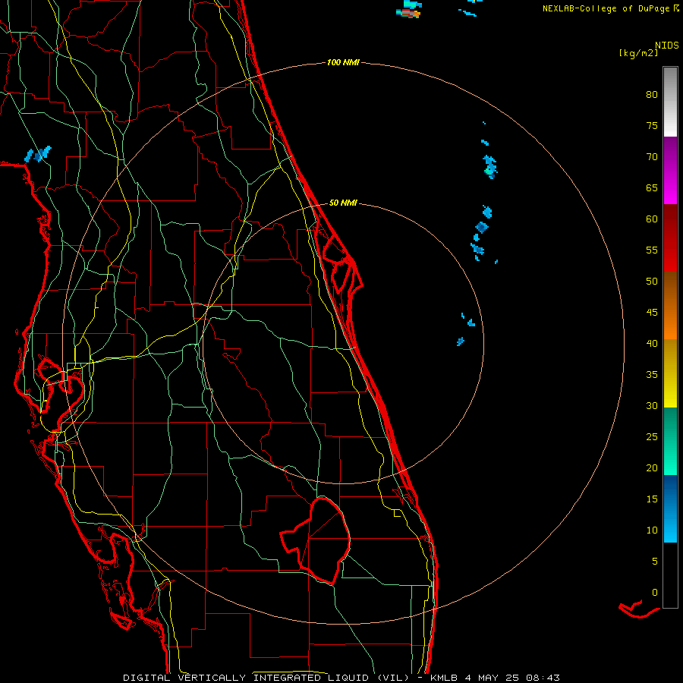Pick the blue segment of the color bar
The image size is (683, 683).
670,508
